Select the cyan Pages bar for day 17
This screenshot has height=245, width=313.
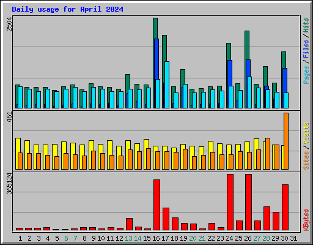pyautogui.click(x=167, y=85)
